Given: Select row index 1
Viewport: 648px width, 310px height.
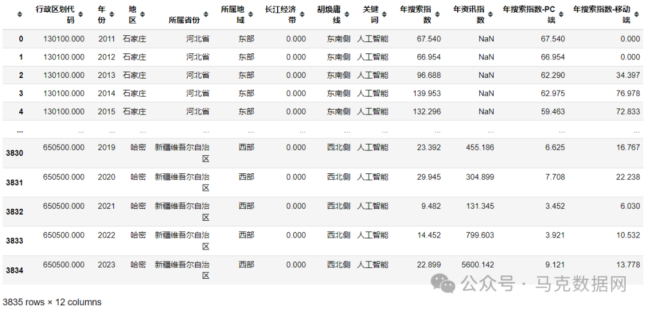Looking at the screenshot, I should 20,57.
